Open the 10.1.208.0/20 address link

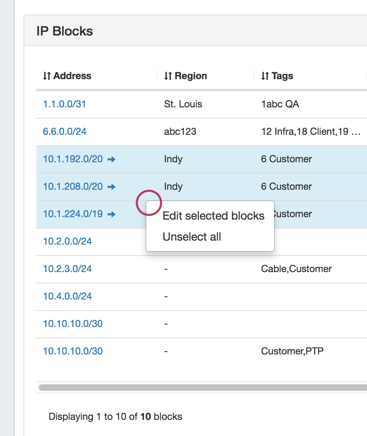coord(73,187)
